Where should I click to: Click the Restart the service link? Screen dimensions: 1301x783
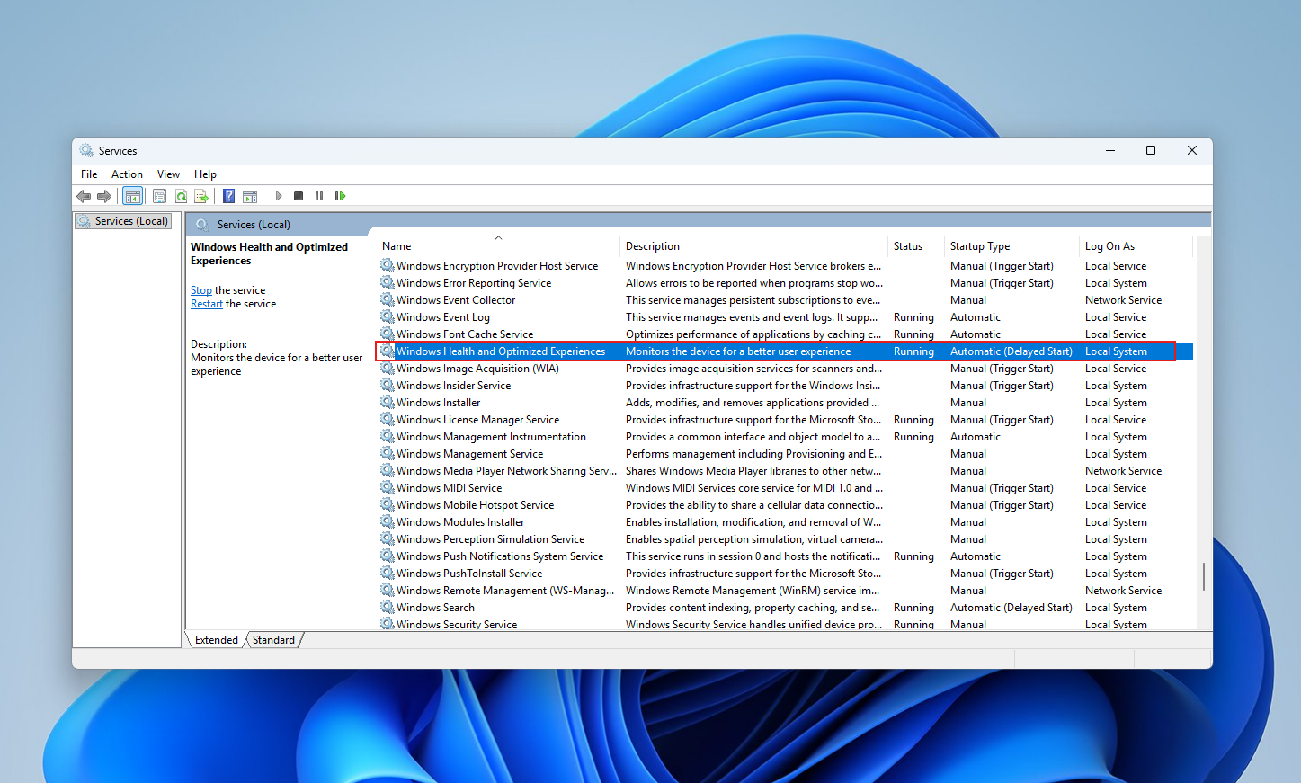tap(207, 304)
